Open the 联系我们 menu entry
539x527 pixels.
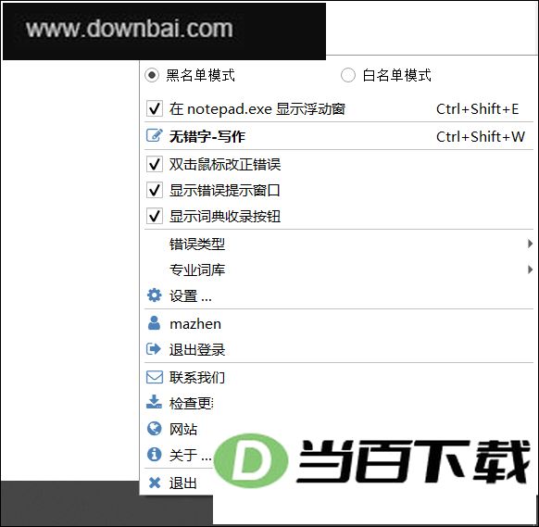339,377
